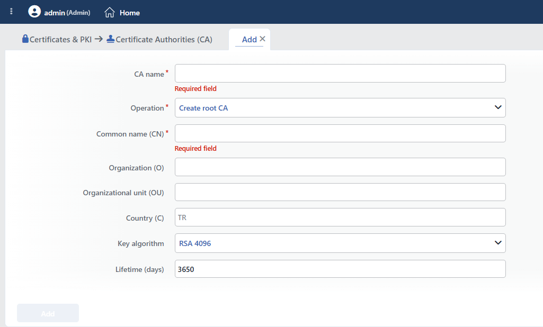Click the admin user avatar icon
This screenshot has width=543, height=327.
34,12
